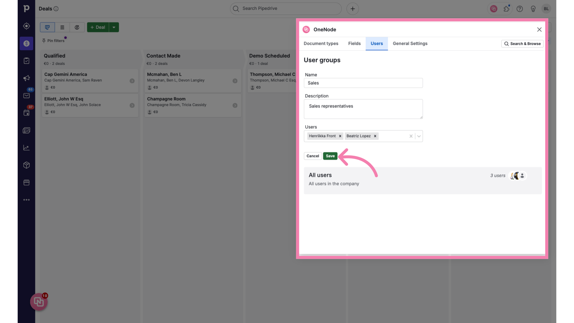574x323 pixels.
Task: Switch to pipeline kanban view
Action: click(47, 27)
